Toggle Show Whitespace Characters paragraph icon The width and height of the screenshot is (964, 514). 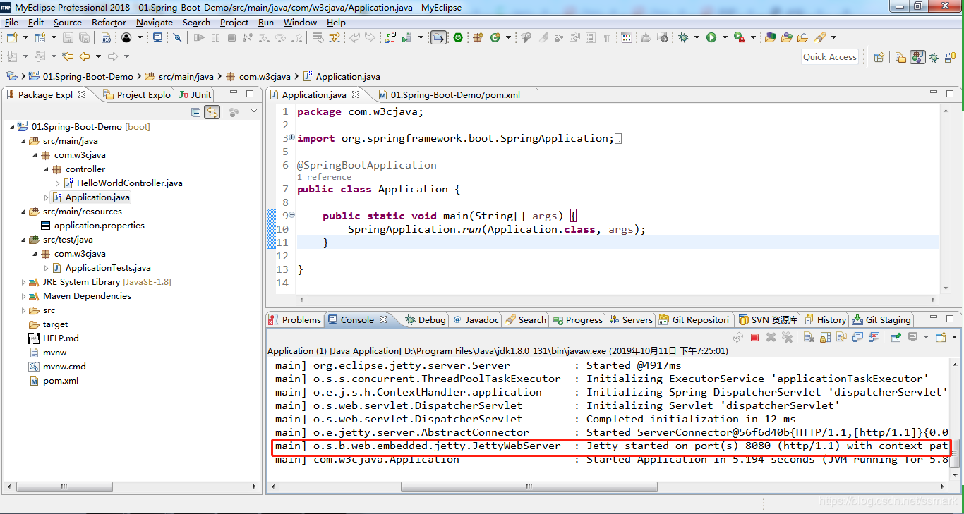click(606, 37)
